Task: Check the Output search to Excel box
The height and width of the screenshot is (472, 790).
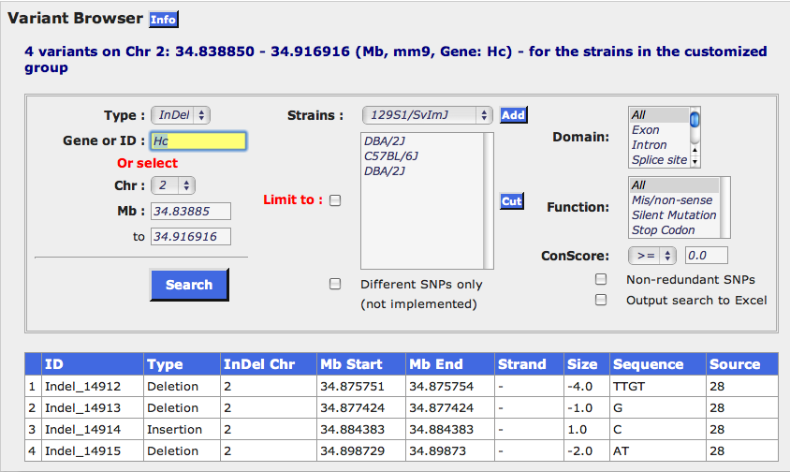Action: click(601, 300)
